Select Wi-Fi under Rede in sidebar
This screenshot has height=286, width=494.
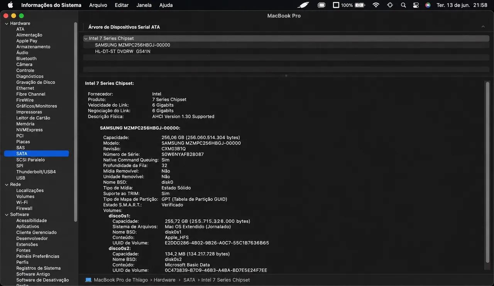22,202
